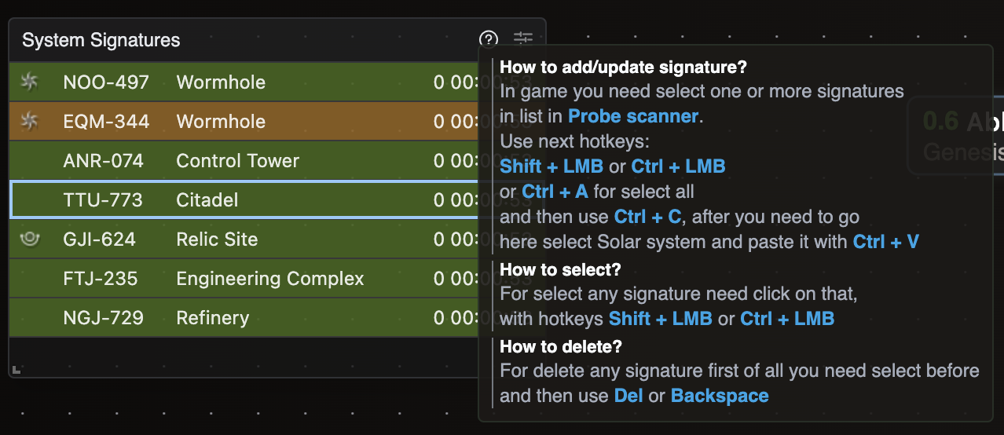Click the help question mark icon

pyautogui.click(x=489, y=39)
